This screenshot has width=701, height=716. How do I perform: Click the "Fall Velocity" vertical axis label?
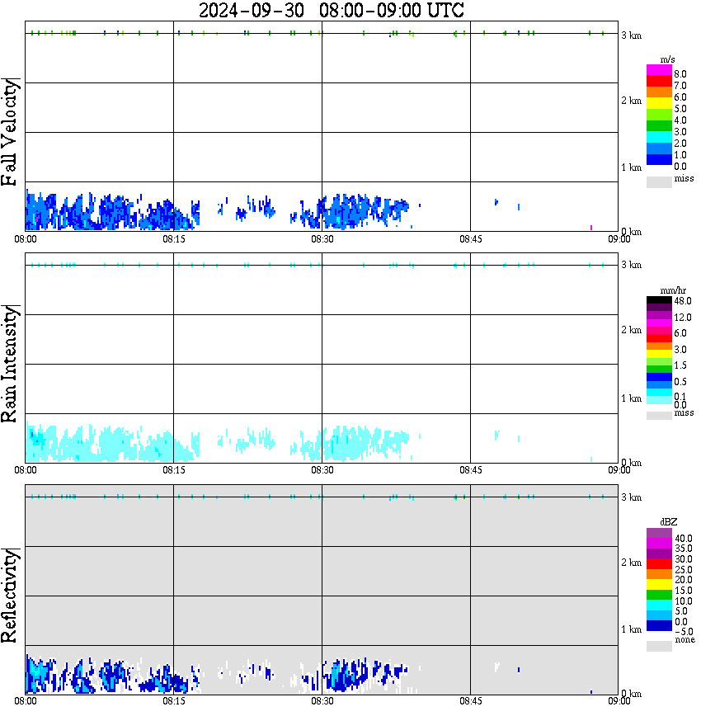[10, 132]
